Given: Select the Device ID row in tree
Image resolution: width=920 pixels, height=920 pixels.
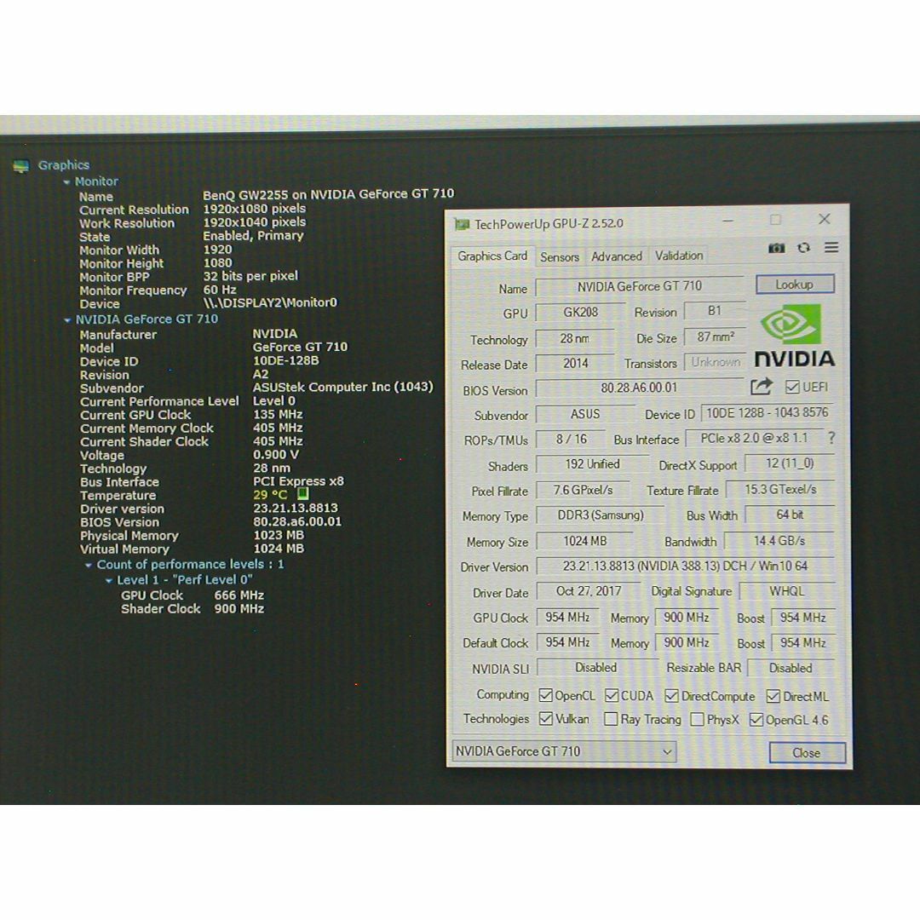Looking at the screenshot, I should coord(199,361).
